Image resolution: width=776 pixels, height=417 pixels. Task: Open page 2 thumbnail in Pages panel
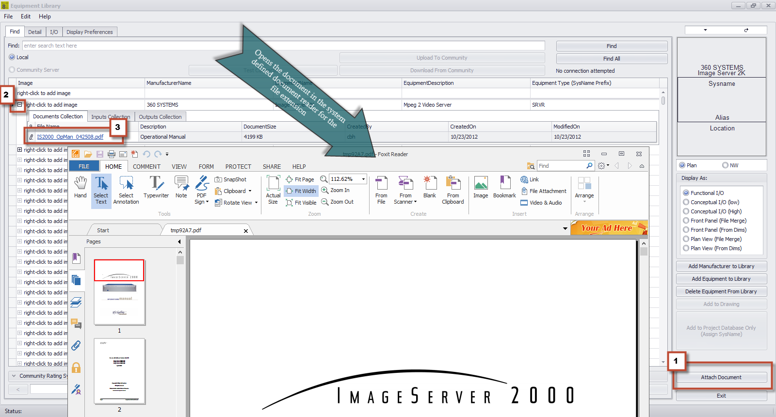point(119,371)
